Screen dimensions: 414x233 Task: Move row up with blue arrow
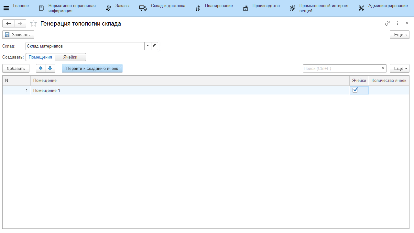pyautogui.click(x=41, y=68)
